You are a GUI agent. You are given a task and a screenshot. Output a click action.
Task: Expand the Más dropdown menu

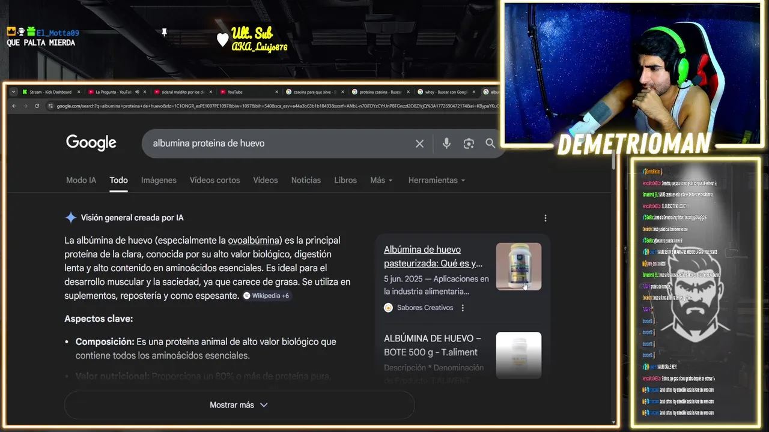tap(381, 180)
